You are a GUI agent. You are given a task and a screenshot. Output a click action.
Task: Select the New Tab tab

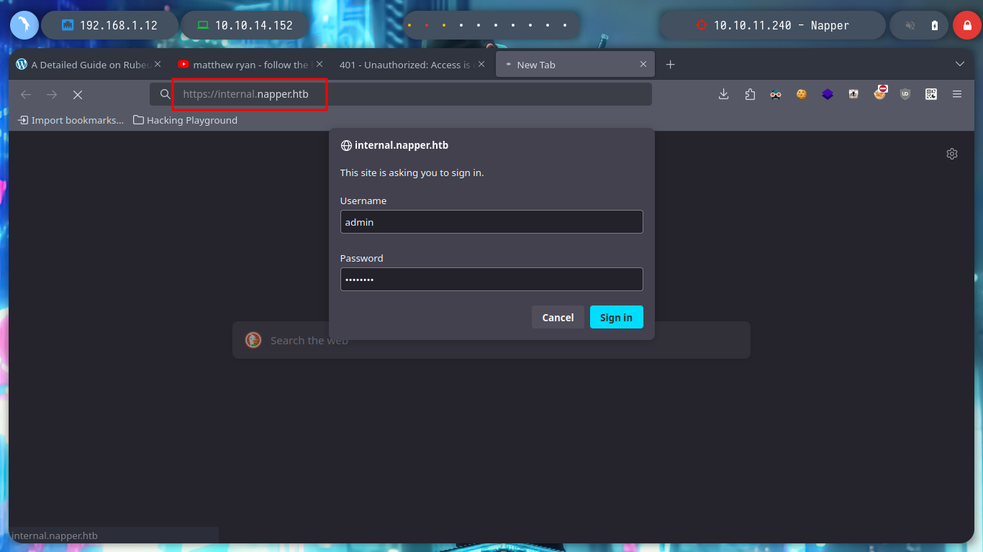coord(576,65)
